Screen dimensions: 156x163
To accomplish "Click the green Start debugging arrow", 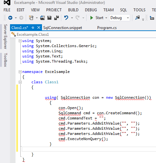I will (x=91, y=18).
